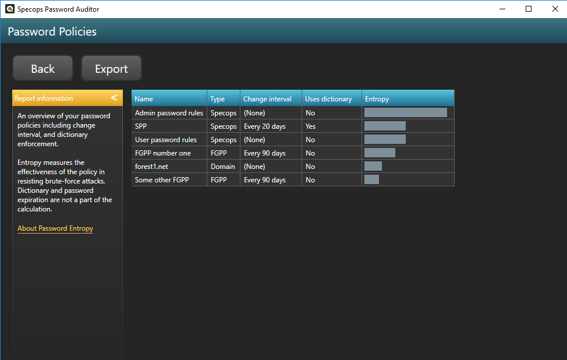The image size is (567, 360).
Task: Click the Domain type cell for forest1.net
Action: tap(224, 167)
